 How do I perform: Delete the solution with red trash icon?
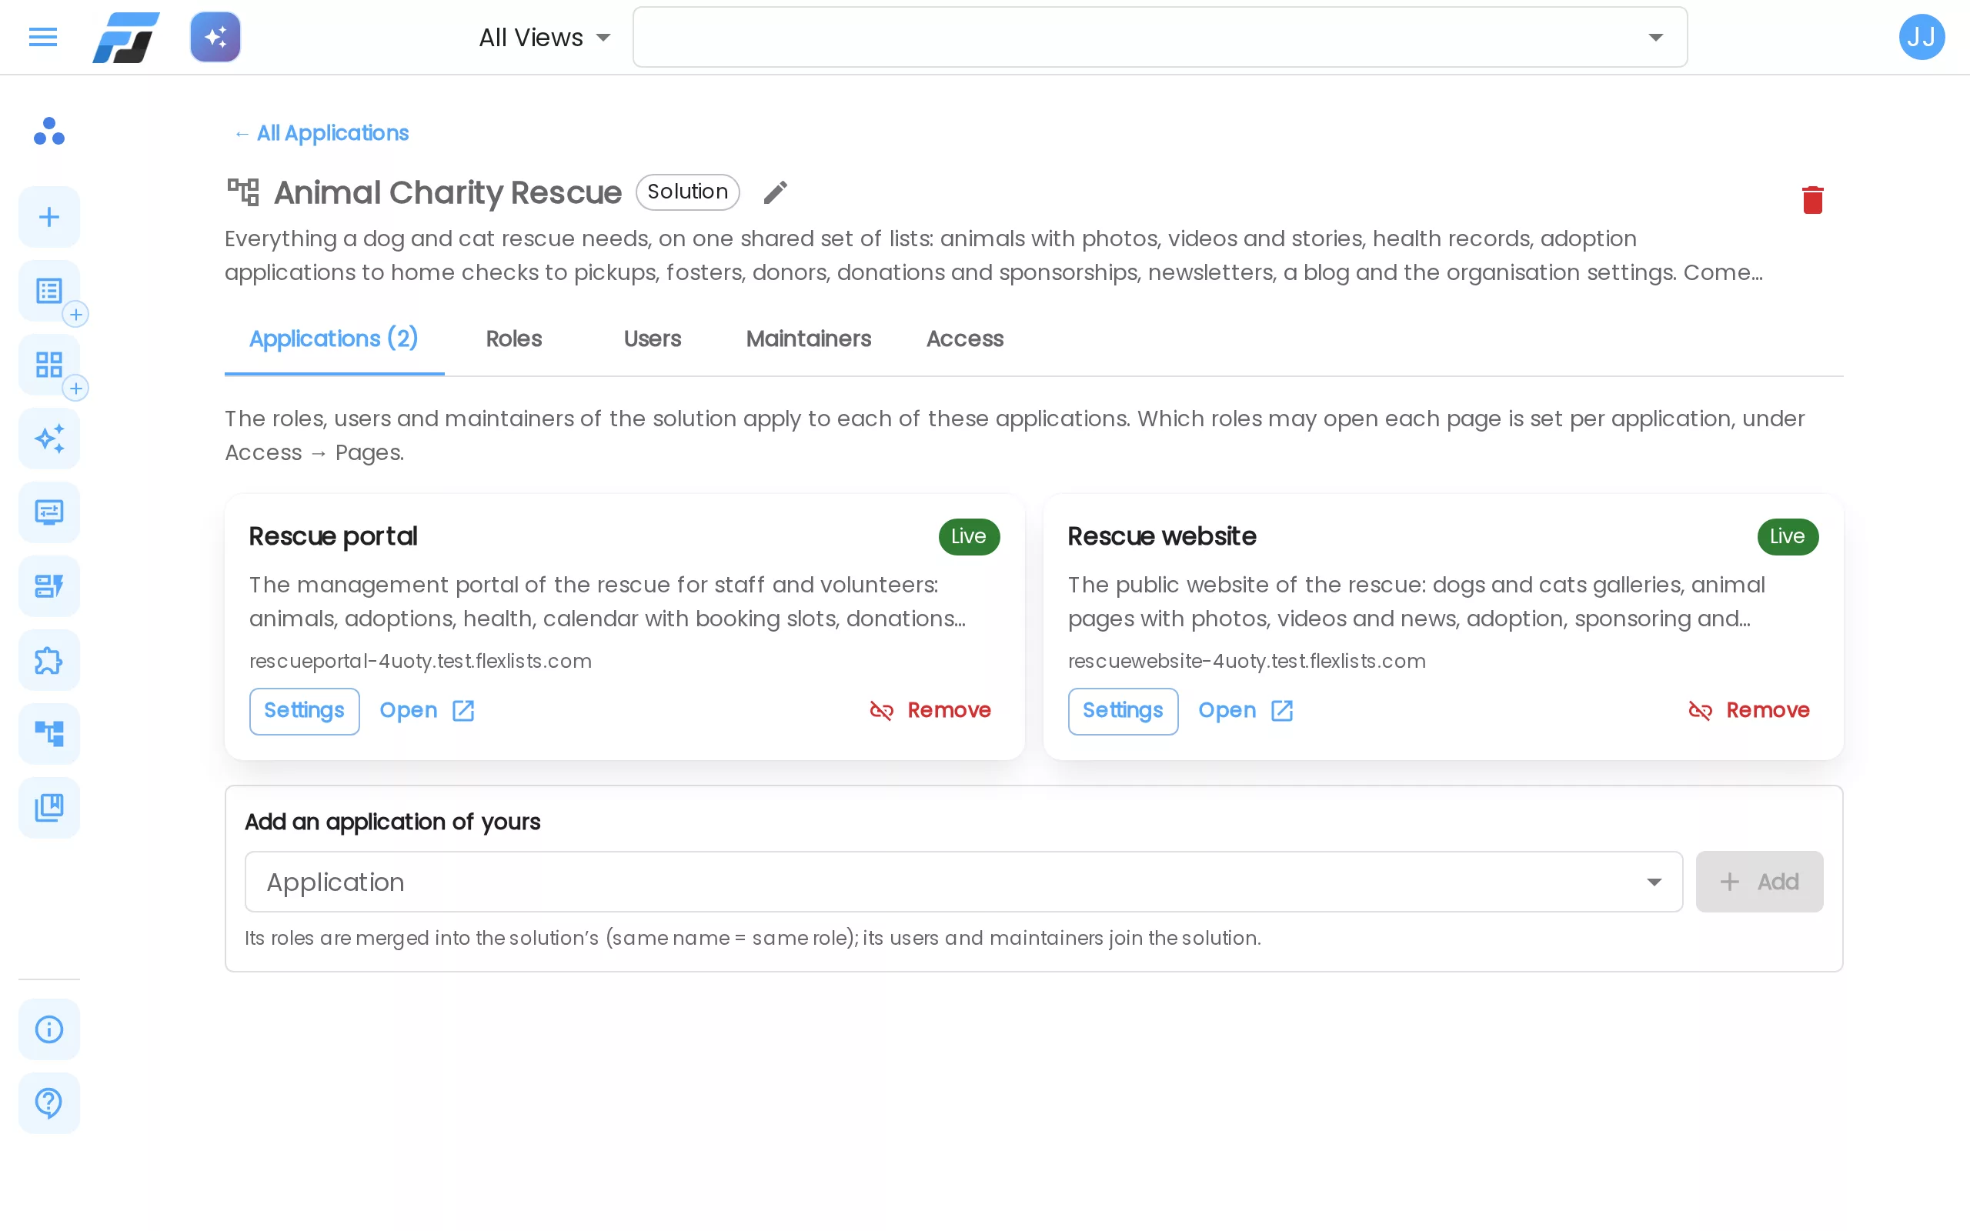[1812, 199]
